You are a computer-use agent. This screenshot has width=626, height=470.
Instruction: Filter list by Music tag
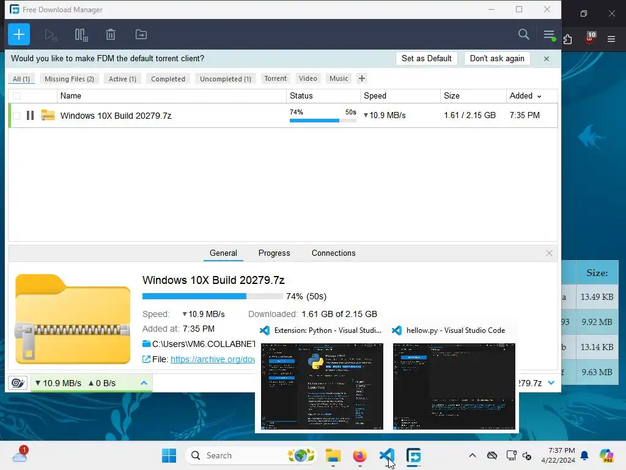pos(339,78)
